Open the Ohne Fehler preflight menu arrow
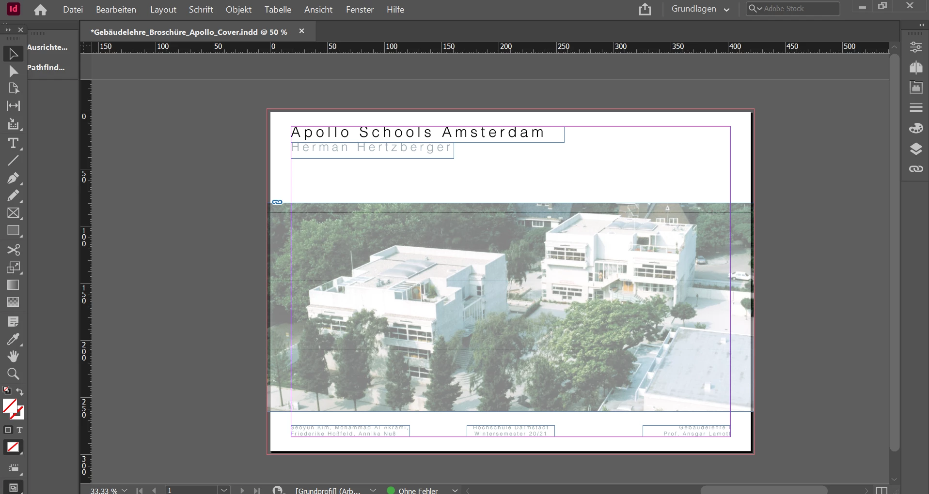Screen dimensions: 929x494 click(x=455, y=490)
